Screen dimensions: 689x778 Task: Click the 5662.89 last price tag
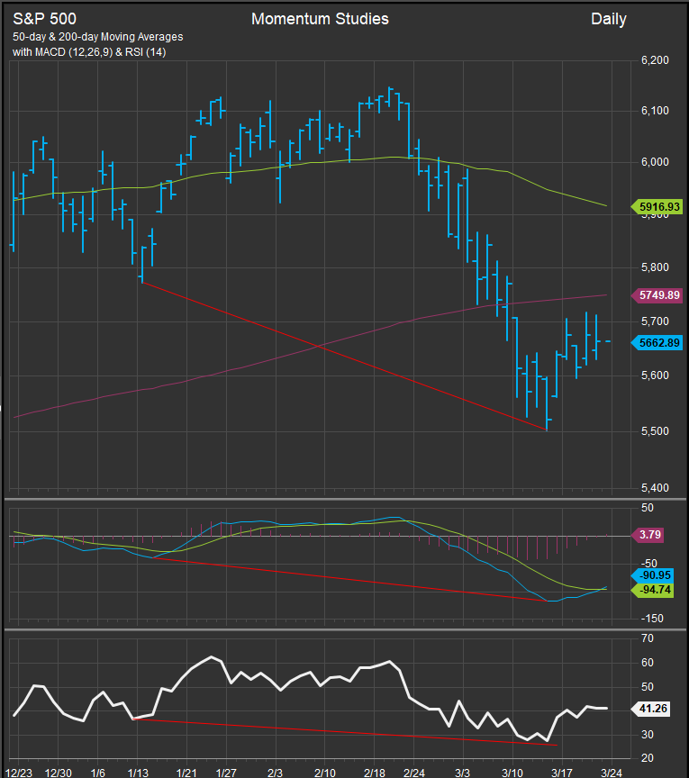(x=657, y=343)
